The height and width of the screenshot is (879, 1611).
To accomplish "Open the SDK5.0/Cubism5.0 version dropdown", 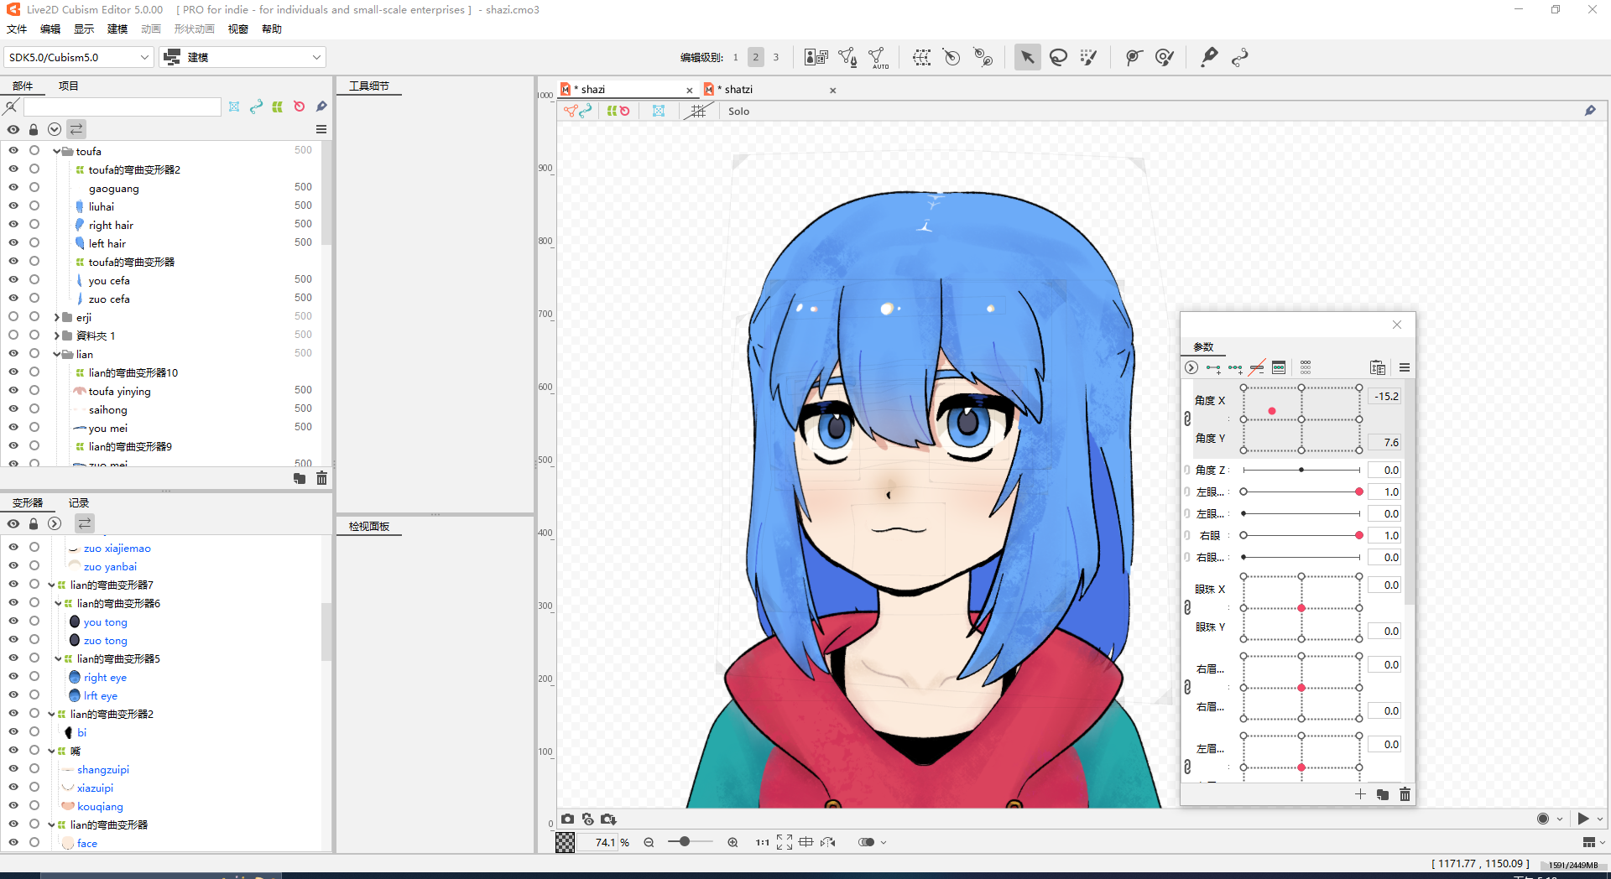I will click(x=79, y=57).
